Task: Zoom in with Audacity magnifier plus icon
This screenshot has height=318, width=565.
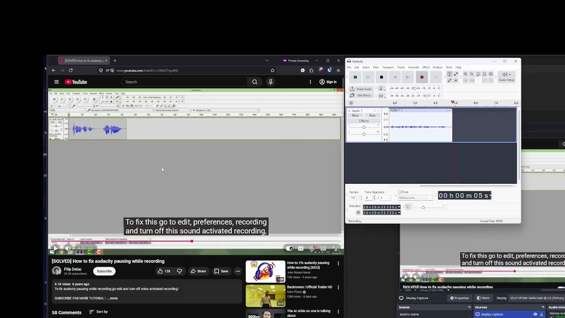Action: pos(465,74)
